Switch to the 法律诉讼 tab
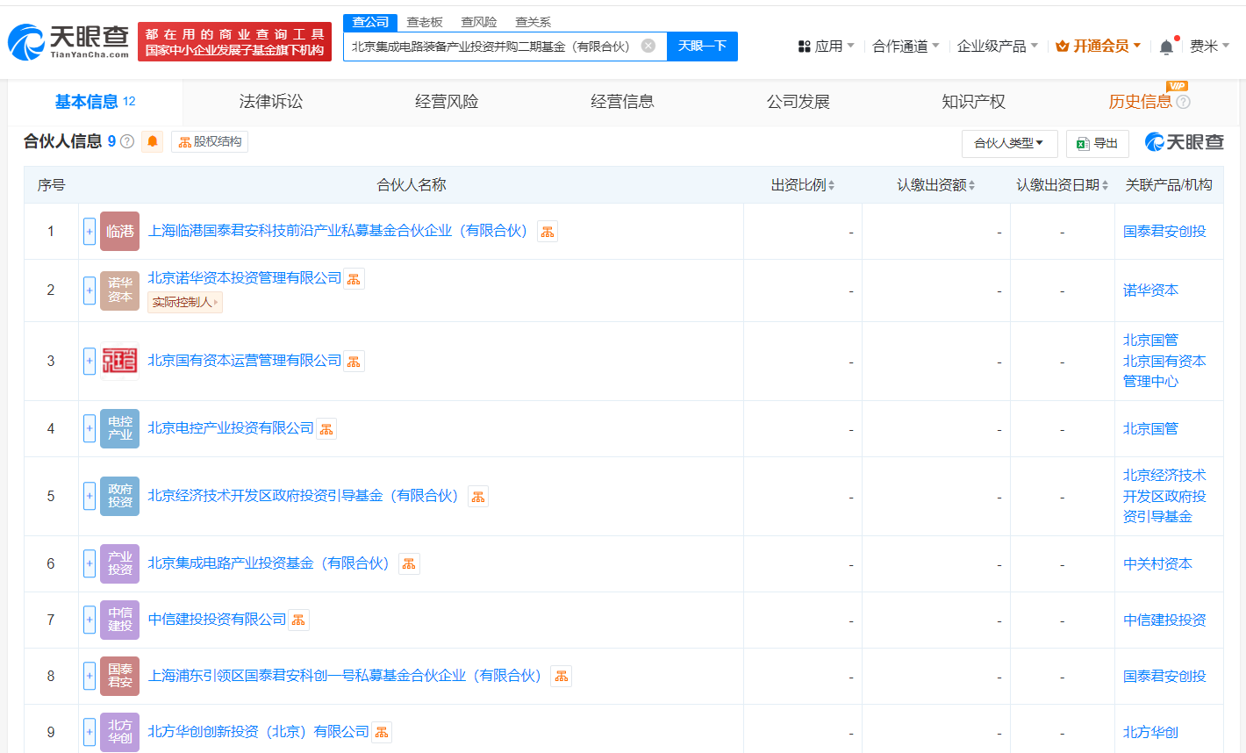The width and height of the screenshot is (1246, 753). (x=271, y=102)
